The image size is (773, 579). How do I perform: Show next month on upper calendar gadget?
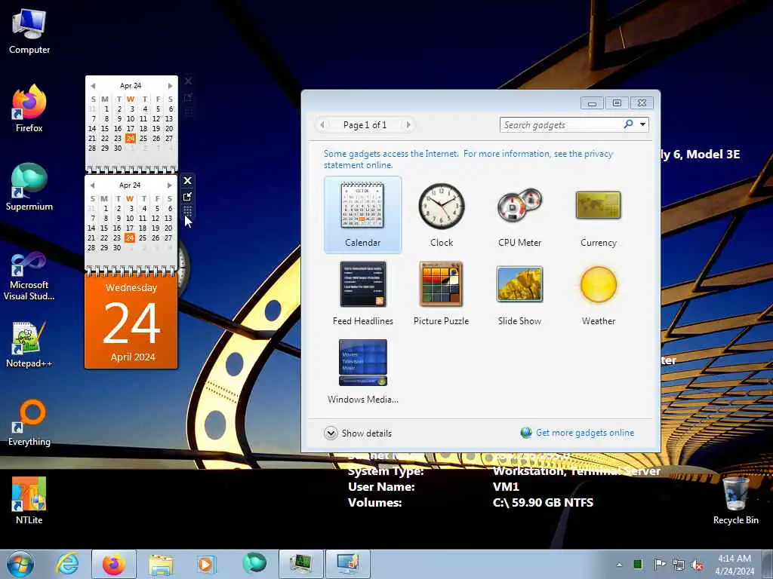click(x=170, y=86)
